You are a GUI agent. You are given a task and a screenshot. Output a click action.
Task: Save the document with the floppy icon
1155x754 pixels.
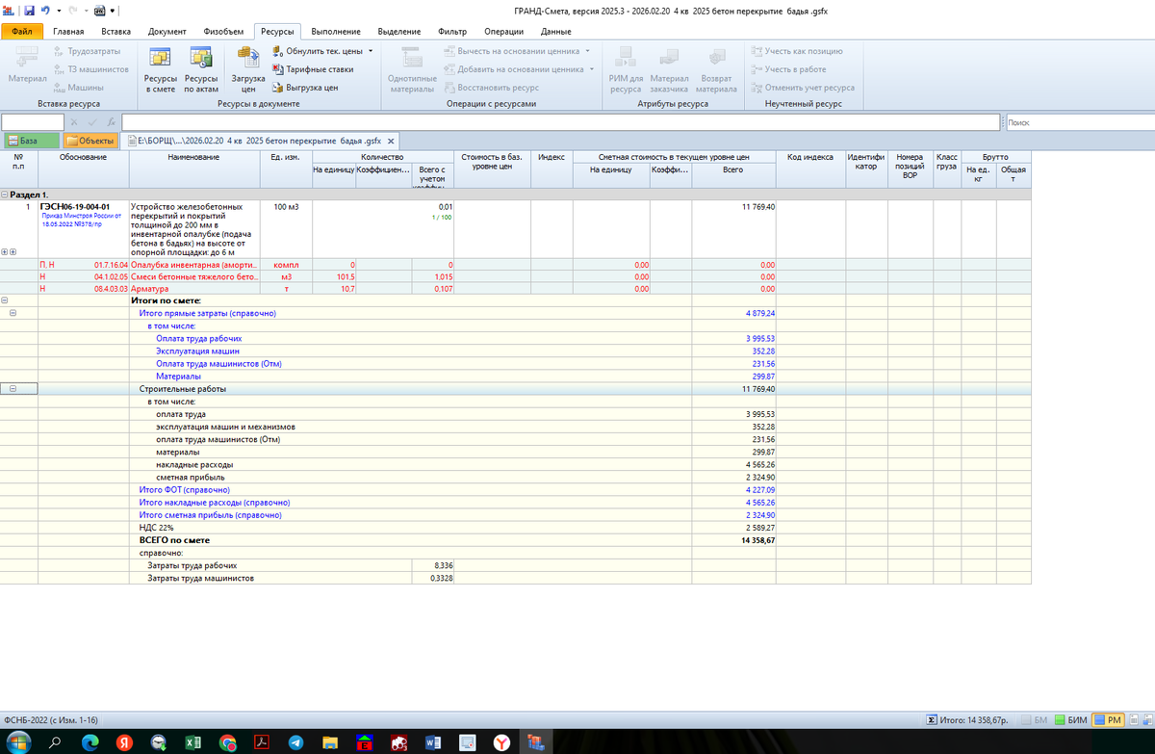[29, 10]
